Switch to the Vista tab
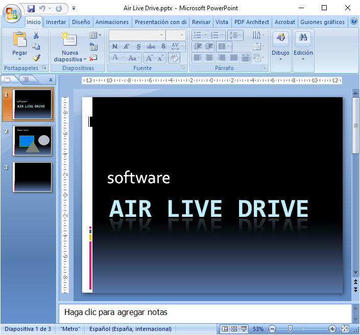Viewport: 360px width, 335px height. [x=222, y=22]
